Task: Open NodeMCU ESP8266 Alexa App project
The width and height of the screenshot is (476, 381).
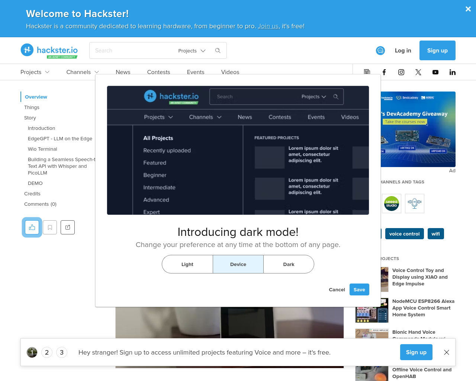Action: (x=423, y=308)
